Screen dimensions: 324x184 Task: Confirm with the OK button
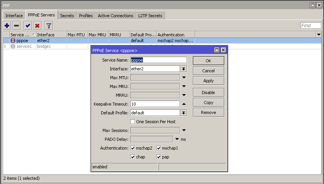(209, 61)
